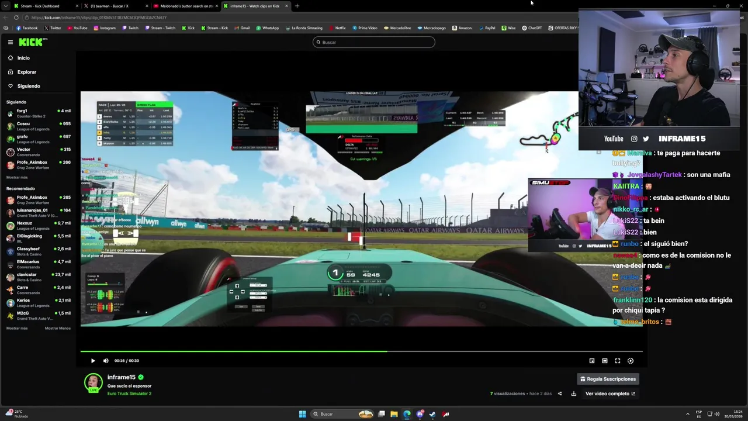This screenshot has height=421, width=748.
Task: Click the inframe15 channel name
Action: tap(122, 377)
